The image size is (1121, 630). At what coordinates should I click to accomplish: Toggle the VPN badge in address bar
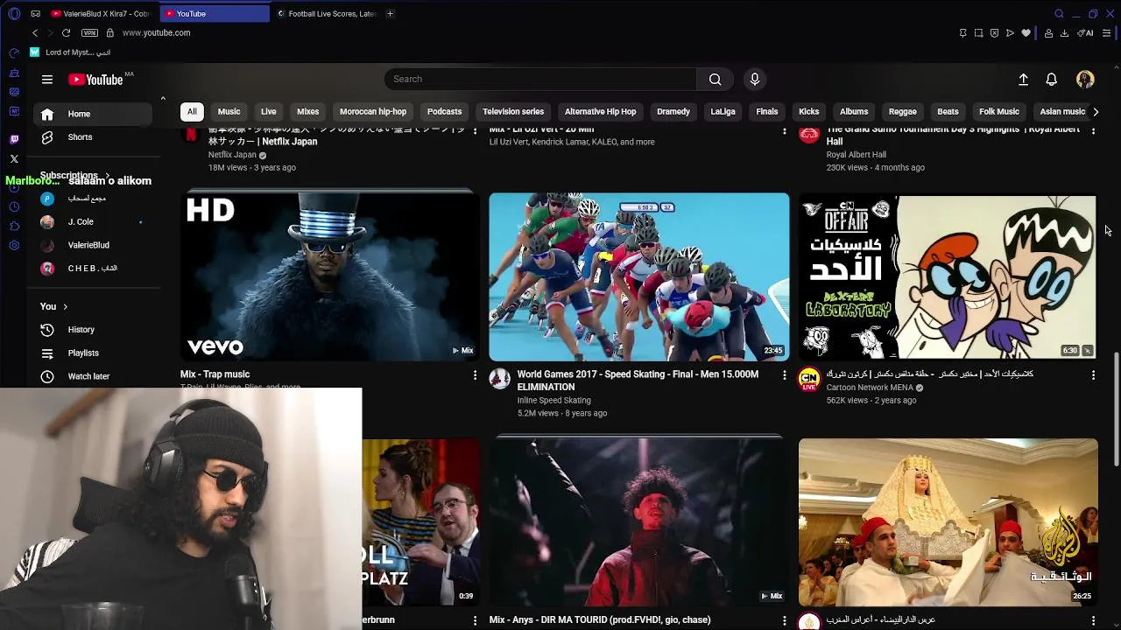click(89, 33)
